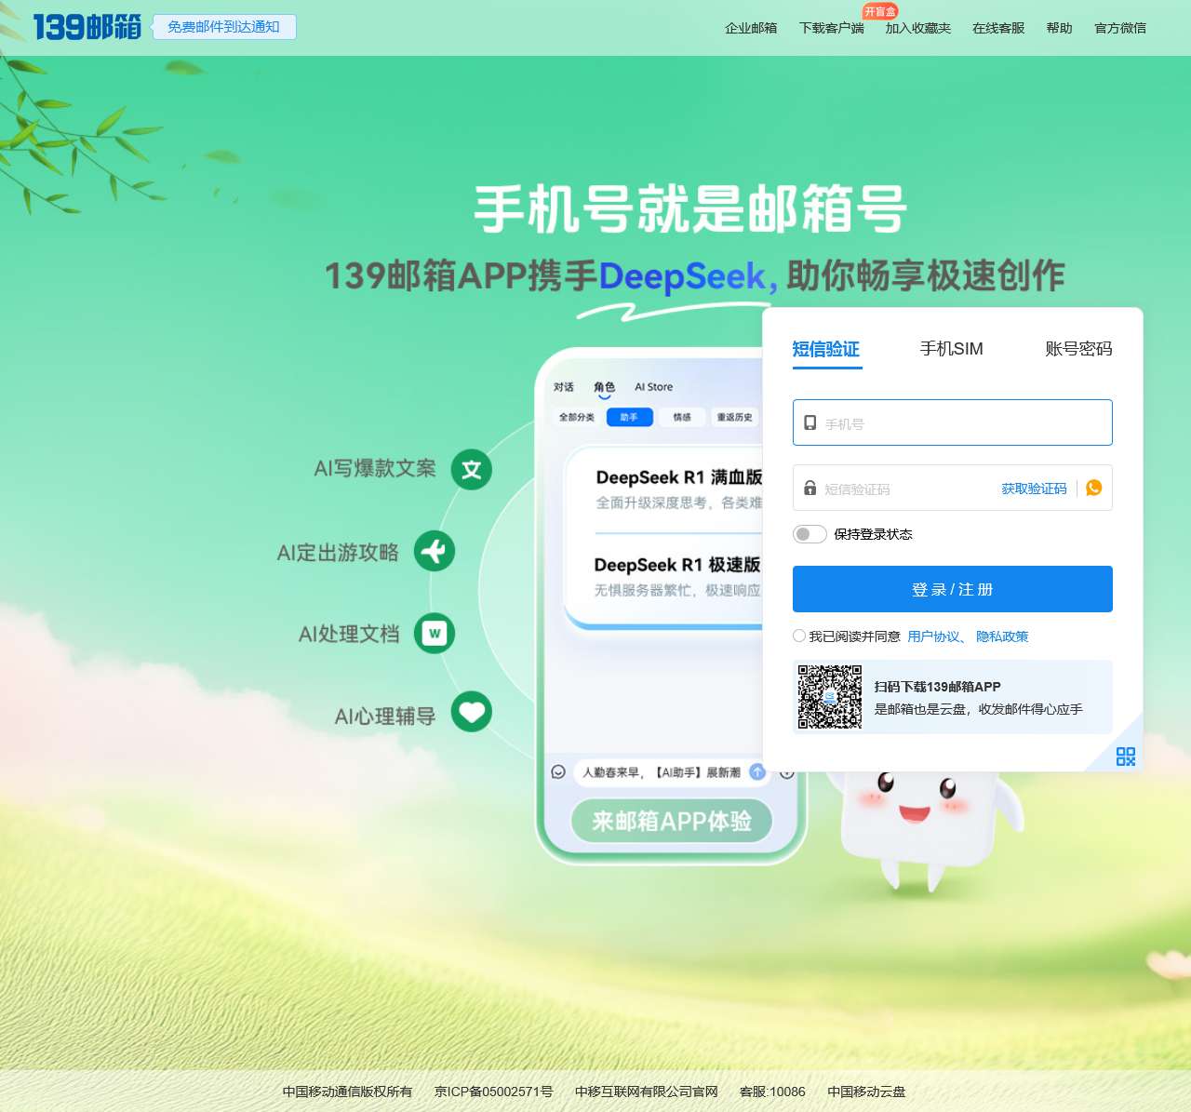
Task: Select the 手机SIM tab
Action: click(951, 349)
